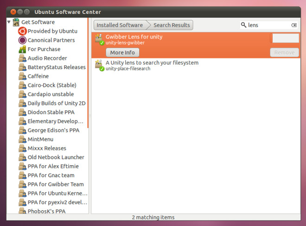Click the Cairo-Dock (Stable) source icon
This screenshot has height=226, width=306.
click(x=22, y=85)
